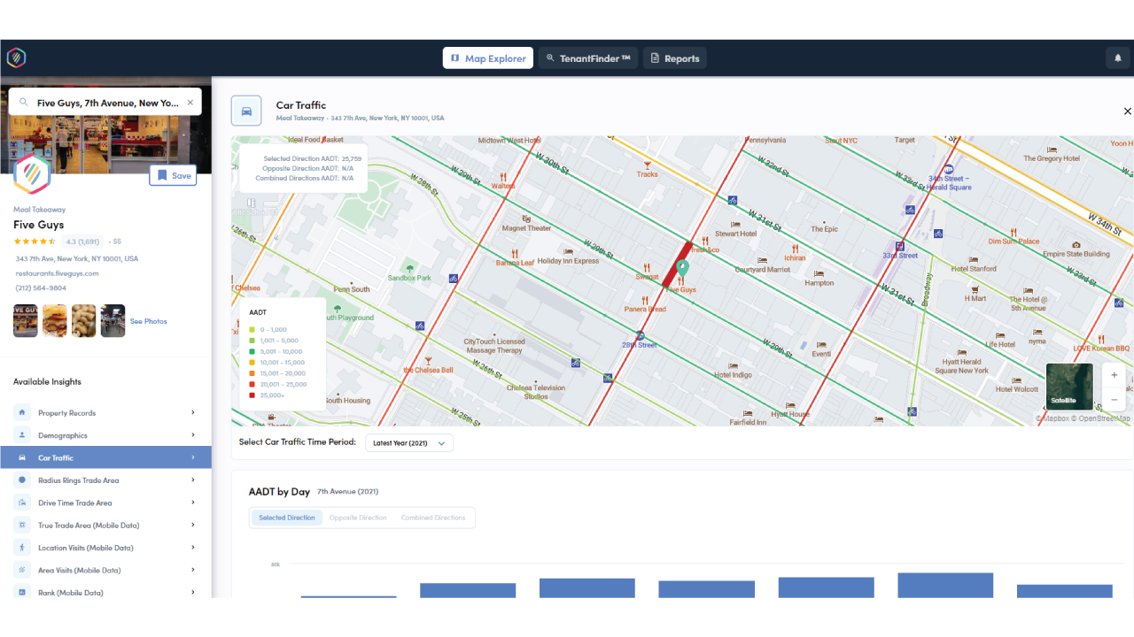This screenshot has height=637, width=1134.
Task: Open the Car Traffic Time Period dropdown
Action: point(409,443)
